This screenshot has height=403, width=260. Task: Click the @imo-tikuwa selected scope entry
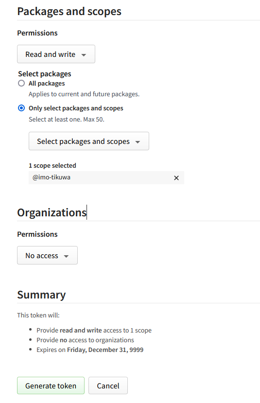tap(106, 177)
